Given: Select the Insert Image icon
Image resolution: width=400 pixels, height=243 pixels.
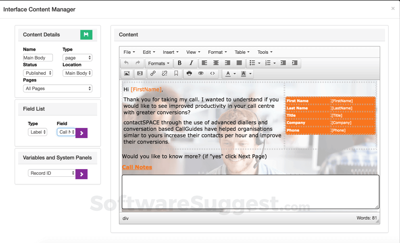Looking at the screenshot, I should pos(127,73).
